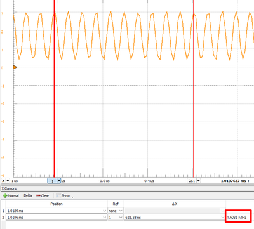Viewport: 254px width, 229px height.
Task: Click the -0.4 us time axis label
Action: pyautogui.click(x=149, y=181)
